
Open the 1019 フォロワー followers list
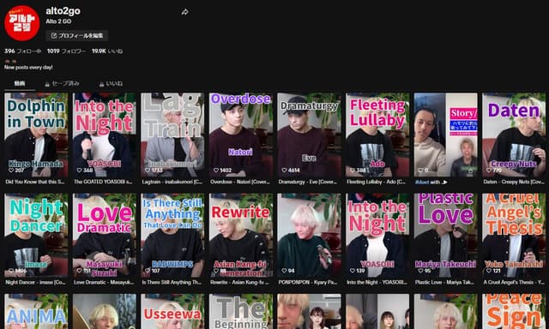tap(67, 51)
